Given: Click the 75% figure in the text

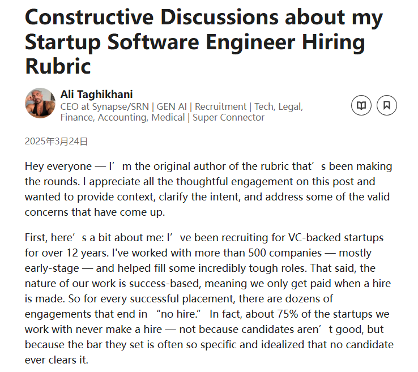Looking at the screenshot, I should tap(287, 314).
